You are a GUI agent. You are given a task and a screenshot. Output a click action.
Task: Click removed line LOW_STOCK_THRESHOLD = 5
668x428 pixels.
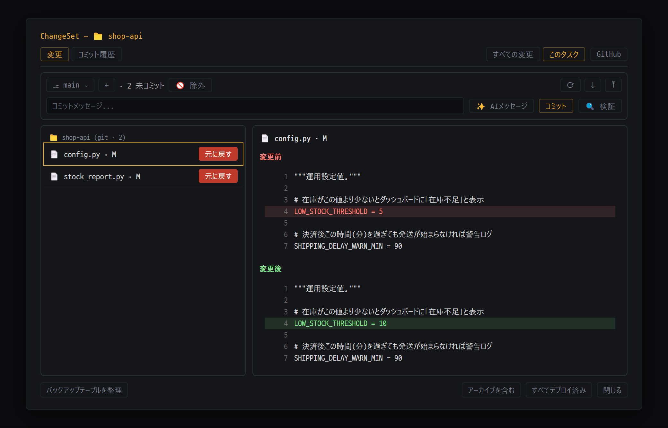click(x=440, y=211)
